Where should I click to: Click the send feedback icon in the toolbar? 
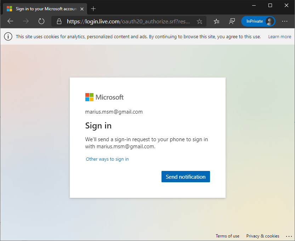click(232, 21)
